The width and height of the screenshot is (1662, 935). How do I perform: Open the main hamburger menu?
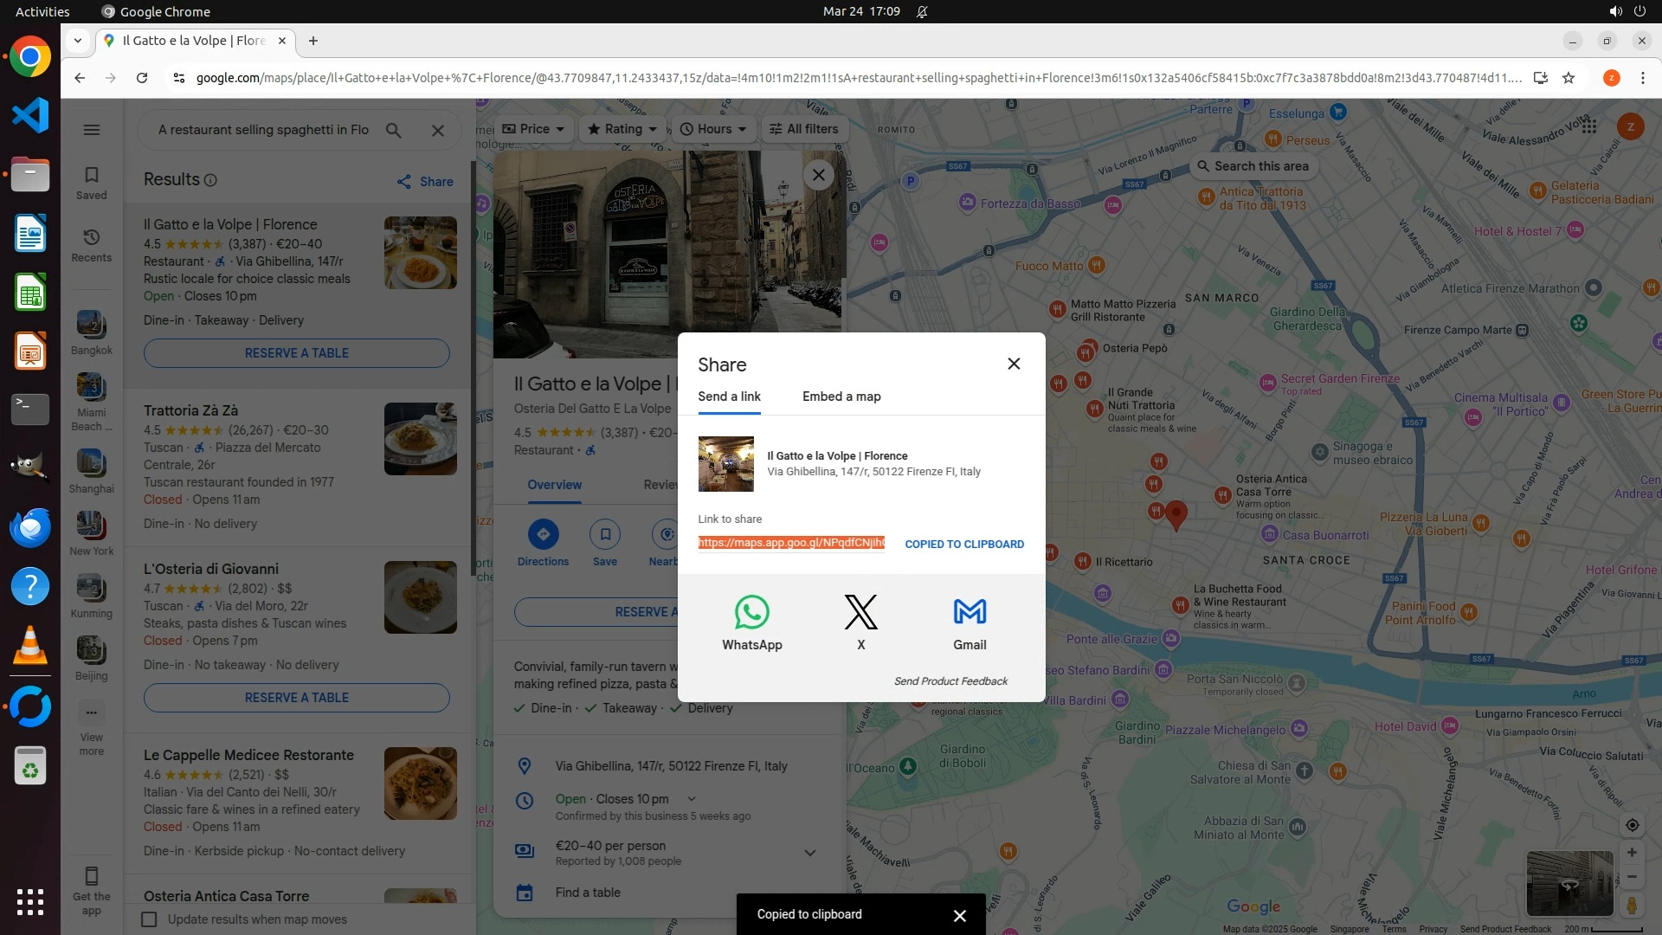pos(92,130)
